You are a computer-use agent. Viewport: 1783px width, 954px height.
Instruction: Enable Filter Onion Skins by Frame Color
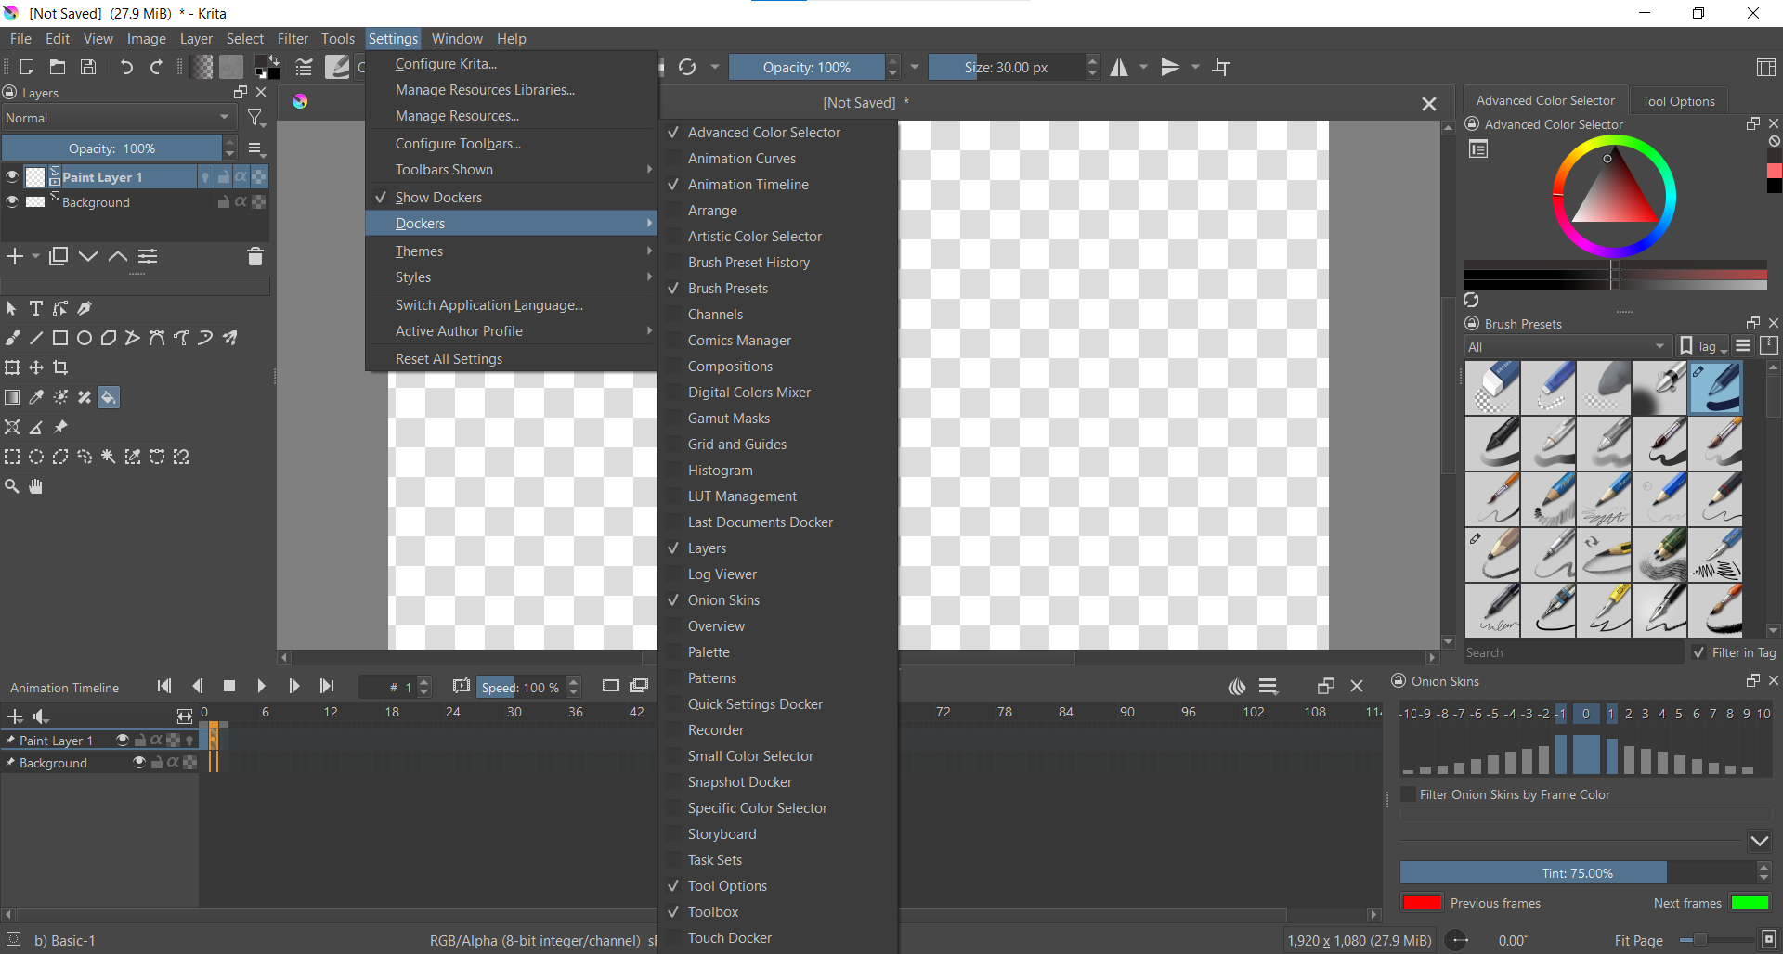(x=1409, y=794)
